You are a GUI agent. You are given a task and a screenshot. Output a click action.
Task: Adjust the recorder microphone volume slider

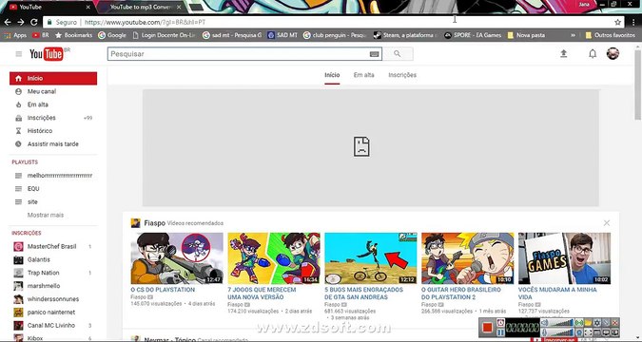point(562,332)
